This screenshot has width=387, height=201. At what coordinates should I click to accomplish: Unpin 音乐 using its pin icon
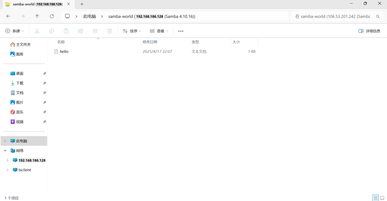pos(44,112)
